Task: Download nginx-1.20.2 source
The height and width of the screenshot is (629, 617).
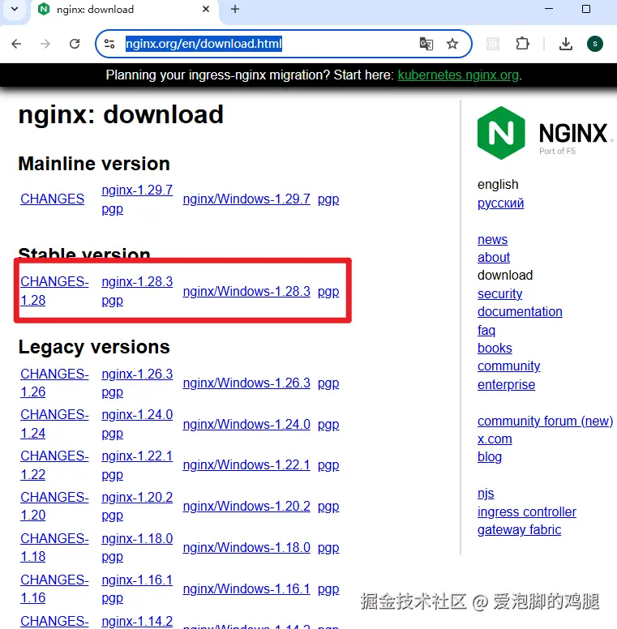Action: coord(137,497)
